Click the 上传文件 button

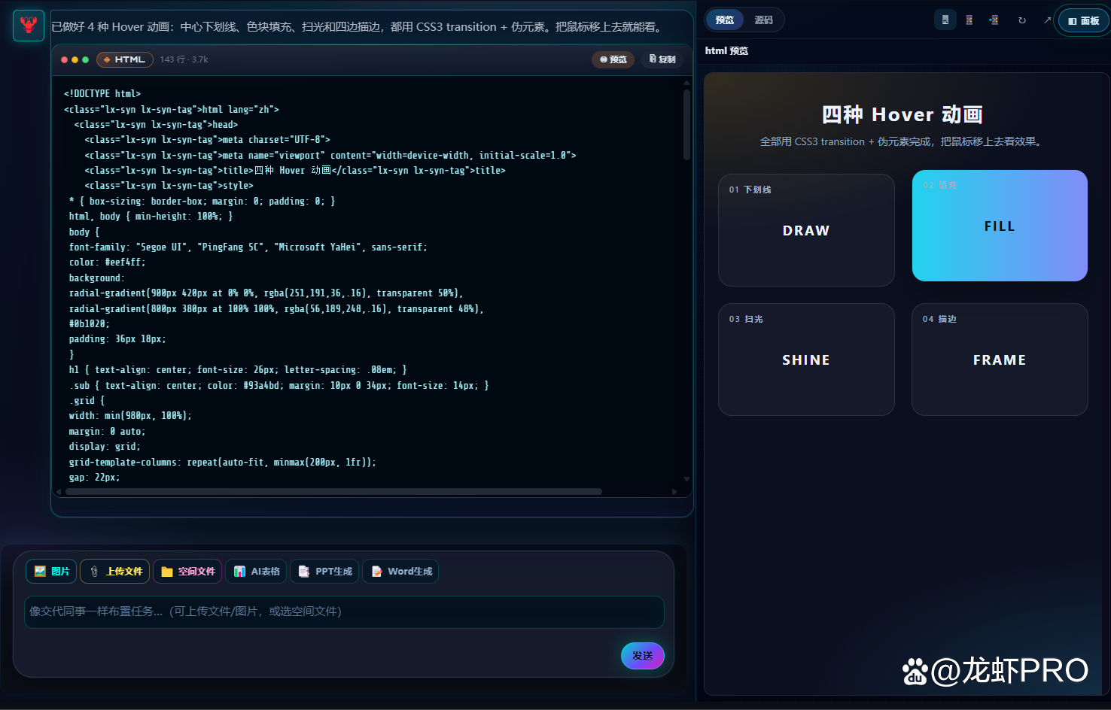point(115,572)
